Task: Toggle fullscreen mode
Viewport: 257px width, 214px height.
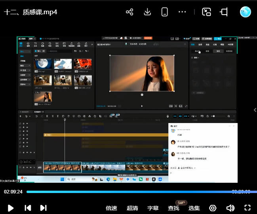Action: coord(247,208)
